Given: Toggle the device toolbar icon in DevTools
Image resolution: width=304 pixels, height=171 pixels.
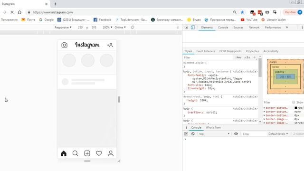Looking at the screenshot, I should click(x=192, y=28).
